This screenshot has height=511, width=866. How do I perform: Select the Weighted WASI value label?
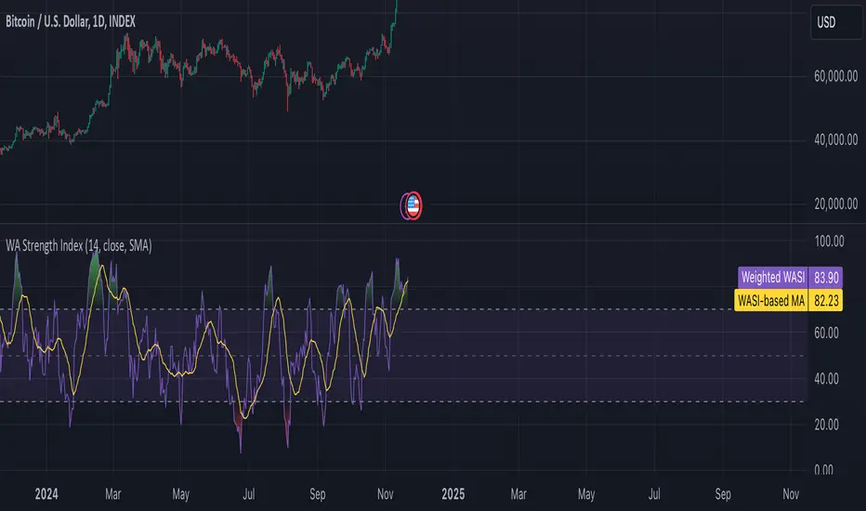773,277
